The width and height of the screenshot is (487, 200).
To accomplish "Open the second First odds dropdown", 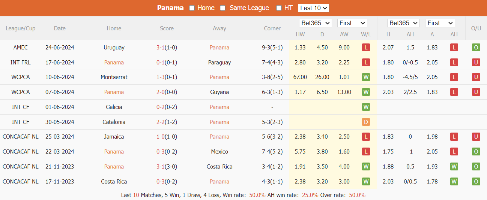I will click(440, 23).
